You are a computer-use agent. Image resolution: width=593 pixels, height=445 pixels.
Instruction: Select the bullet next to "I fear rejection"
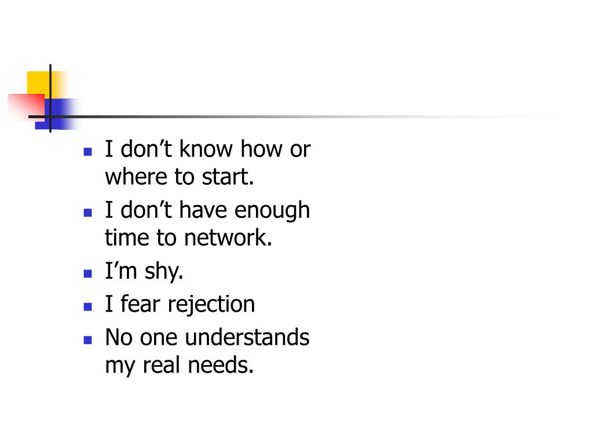coord(88,307)
